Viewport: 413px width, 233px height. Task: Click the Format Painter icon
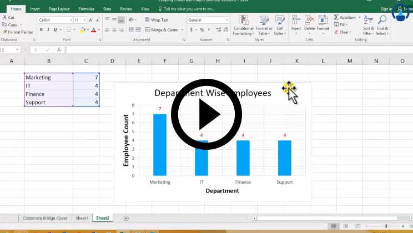[4, 32]
